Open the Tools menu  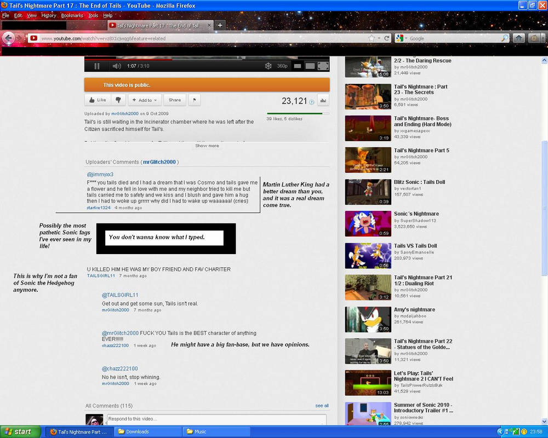tap(93, 15)
